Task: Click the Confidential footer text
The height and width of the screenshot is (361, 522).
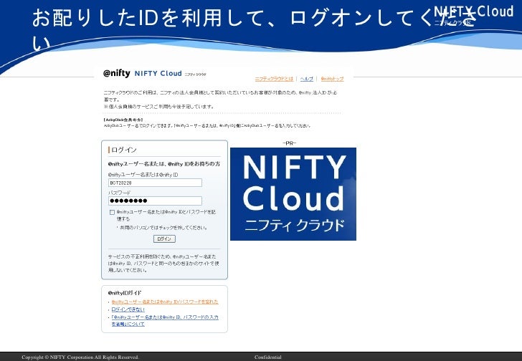Action: [x=268, y=357]
